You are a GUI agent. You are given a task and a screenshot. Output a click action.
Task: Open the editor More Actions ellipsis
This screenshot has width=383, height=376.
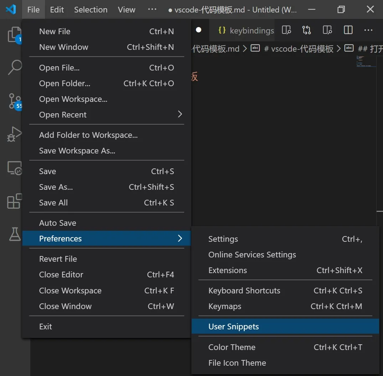[x=368, y=30]
